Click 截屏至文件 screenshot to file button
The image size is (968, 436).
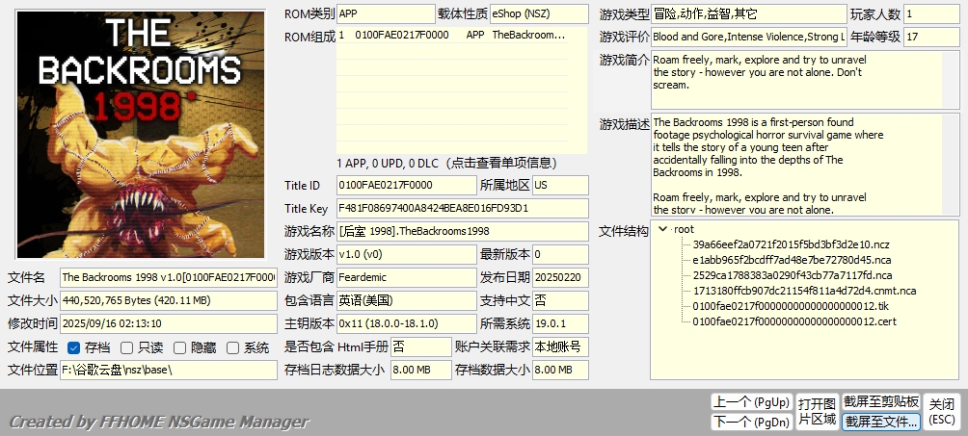pos(880,422)
